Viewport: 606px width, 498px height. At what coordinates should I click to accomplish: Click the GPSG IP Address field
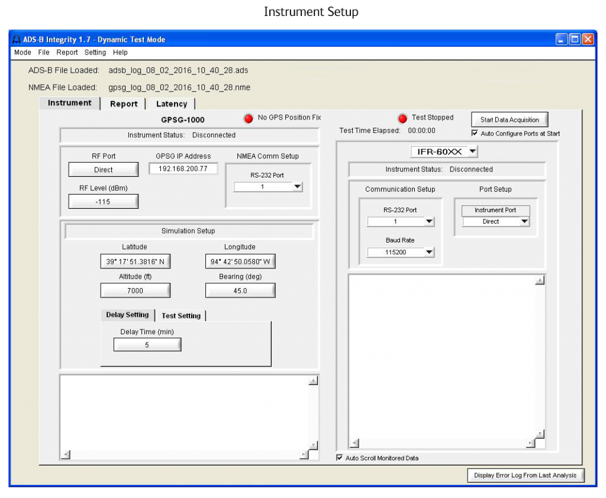183,169
